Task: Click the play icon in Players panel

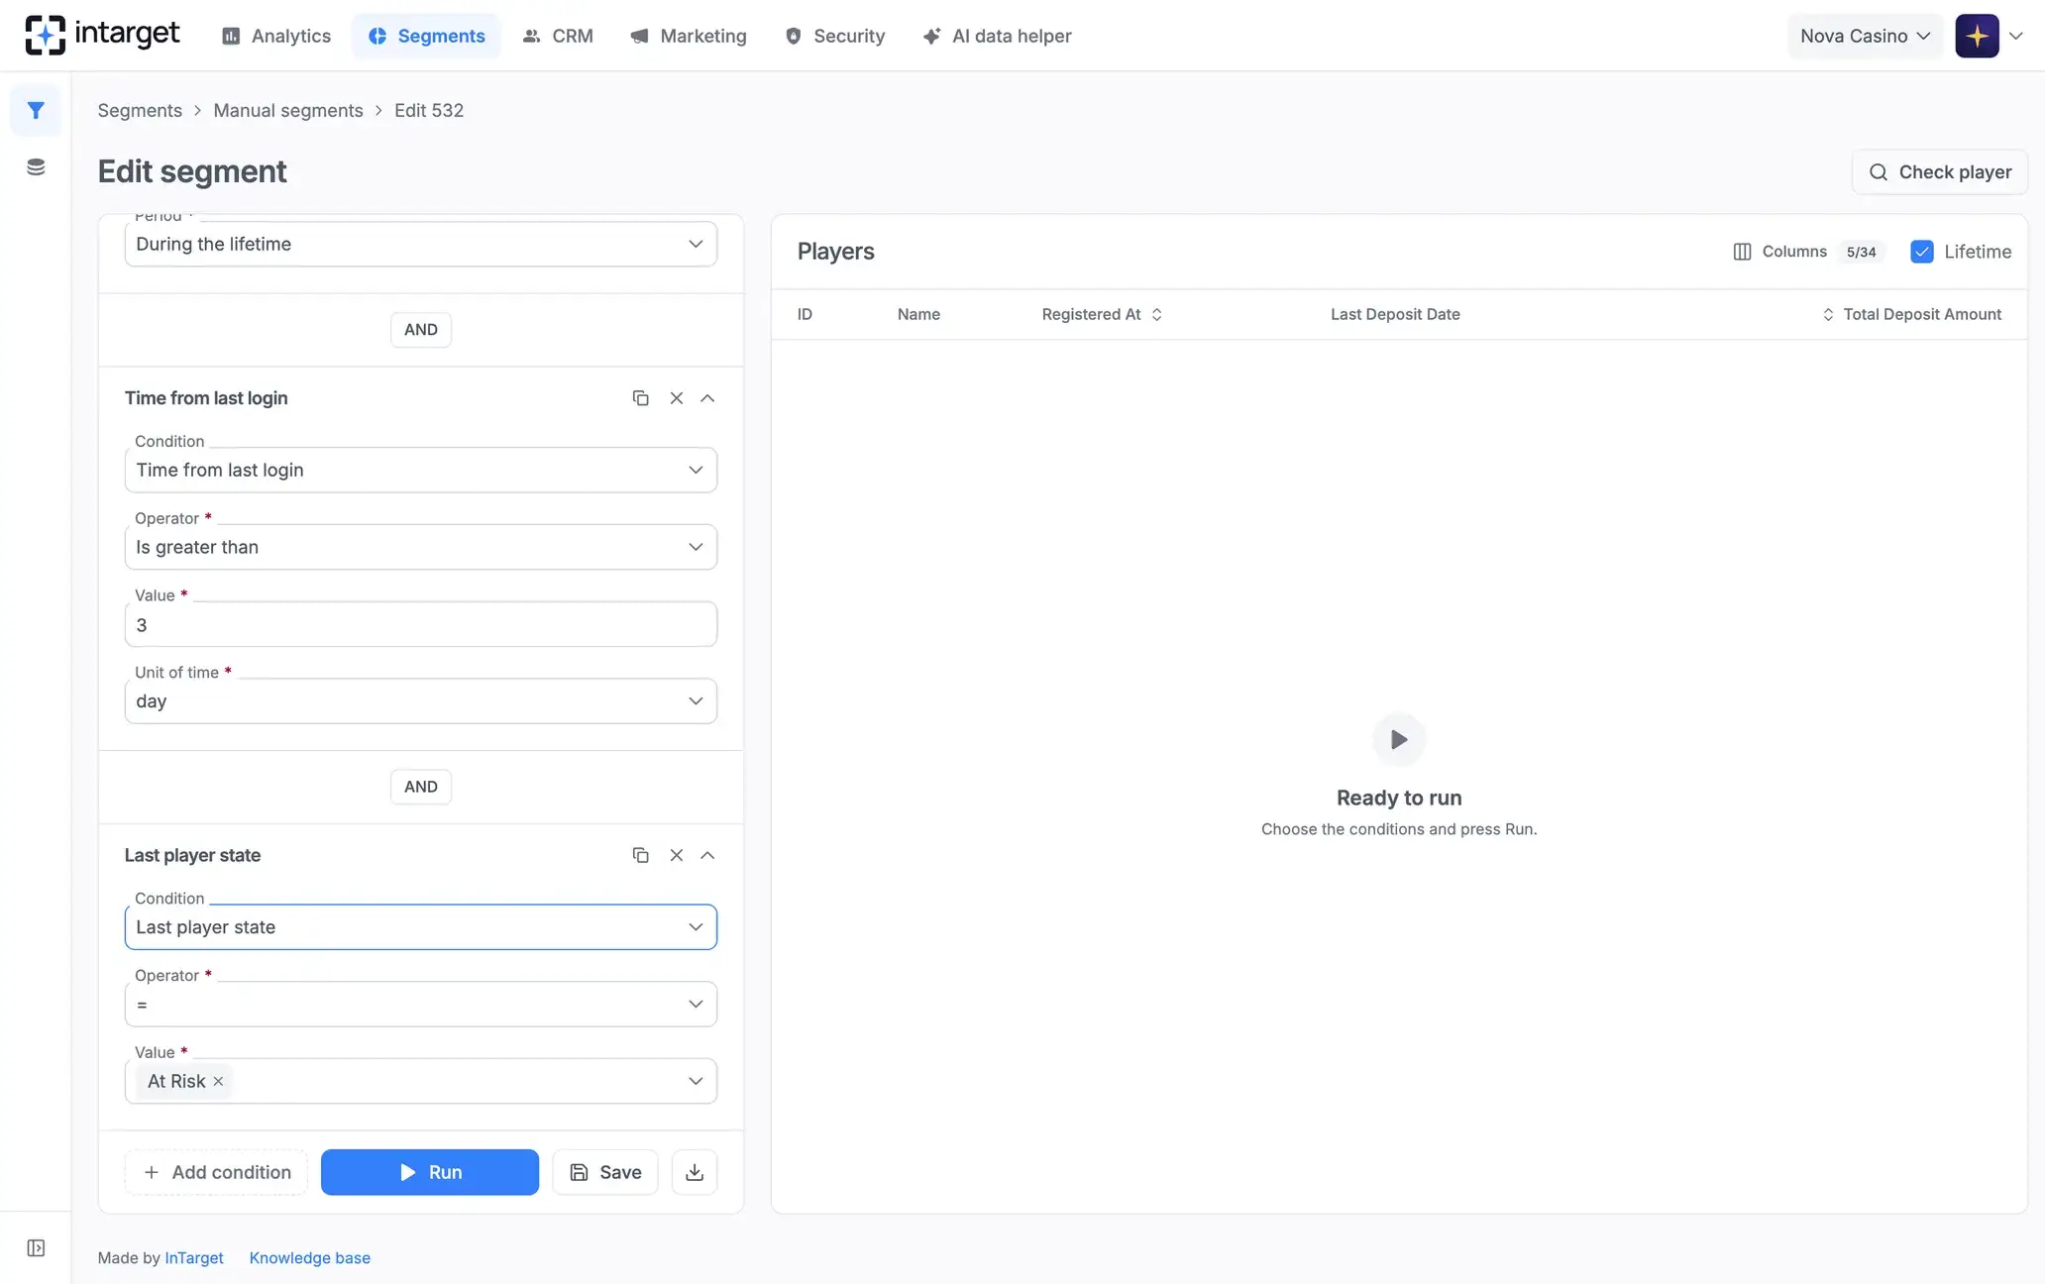Action: tap(1399, 739)
